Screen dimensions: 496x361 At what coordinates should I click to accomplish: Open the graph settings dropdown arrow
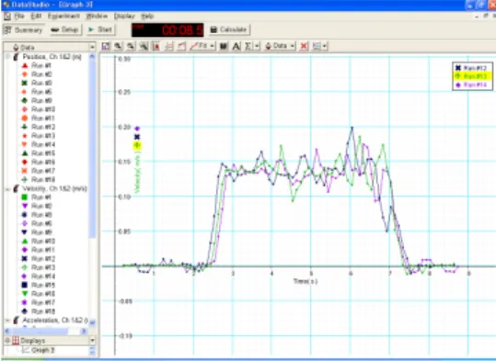pyautogui.click(x=325, y=46)
